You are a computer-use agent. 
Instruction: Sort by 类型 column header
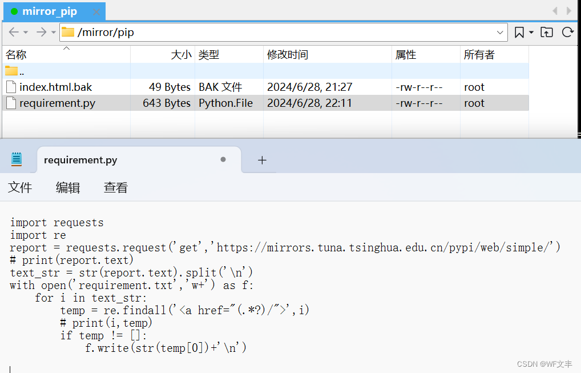pyautogui.click(x=229, y=54)
